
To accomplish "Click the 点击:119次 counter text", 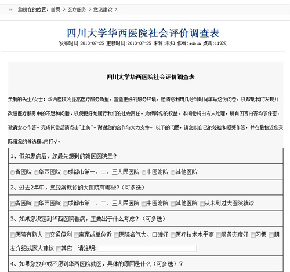I will pyautogui.click(x=215, y=43).
